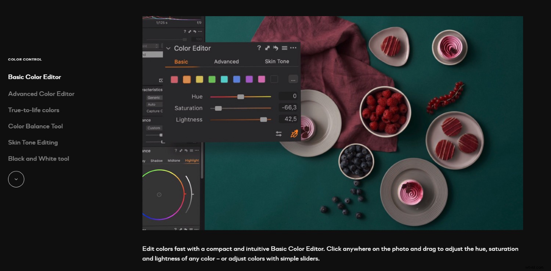551x271 pixels.
Task: Reset the Color Balance panel
Action: coord(186,151)
